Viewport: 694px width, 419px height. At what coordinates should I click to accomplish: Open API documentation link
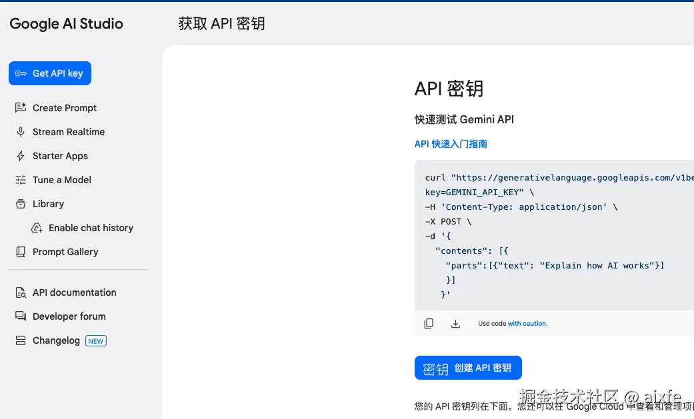click(75, 292)
